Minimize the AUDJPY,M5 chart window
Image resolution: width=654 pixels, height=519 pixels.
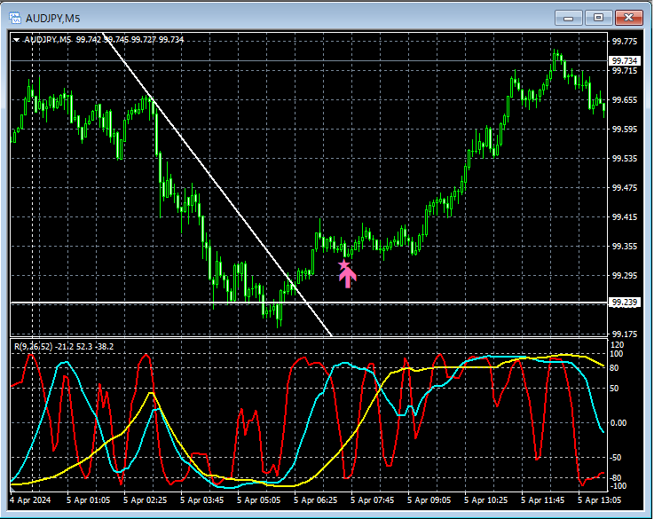568,18
